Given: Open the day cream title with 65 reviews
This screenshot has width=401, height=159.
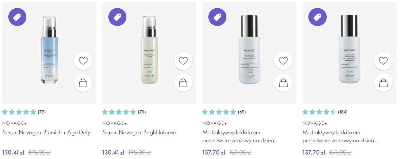Looking at the screenshot, I should point(241,136).
